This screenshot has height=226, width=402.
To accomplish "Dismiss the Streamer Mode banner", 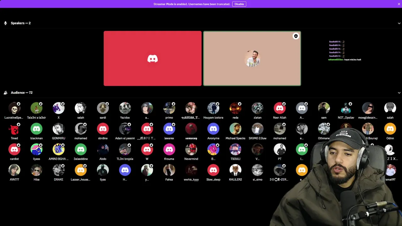I will tap(399, 4).
